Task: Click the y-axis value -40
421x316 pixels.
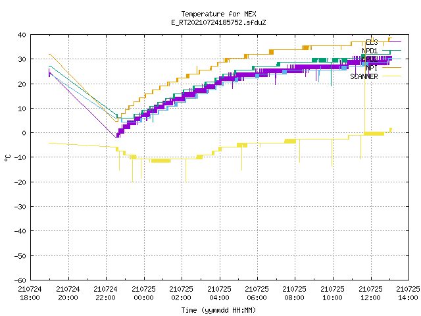Action: [x=20, y=231]
